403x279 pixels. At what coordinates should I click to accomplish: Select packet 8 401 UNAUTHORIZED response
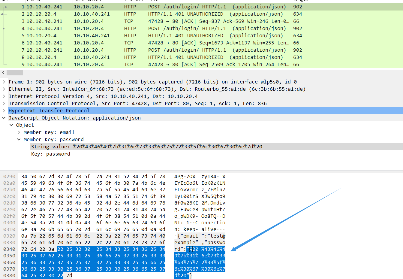(201, 57)
